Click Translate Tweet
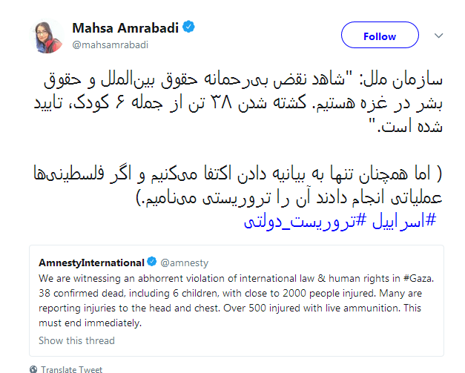This screenshot has width=465, height=373. pyautogui.click(x=72, y=369)
